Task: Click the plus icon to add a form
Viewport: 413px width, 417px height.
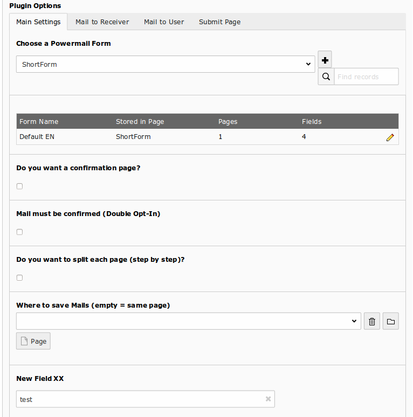Action: click(x=325, y=60)
